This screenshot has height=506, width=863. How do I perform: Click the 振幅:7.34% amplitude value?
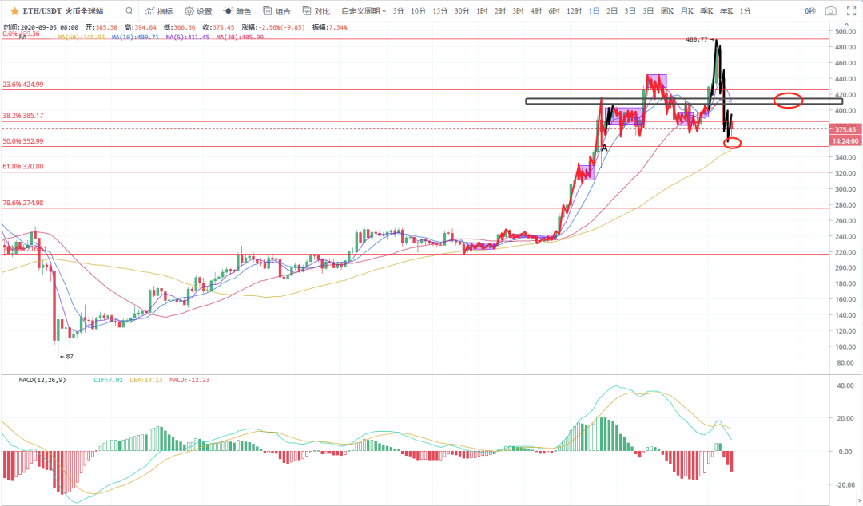click(x=330, y=27)
